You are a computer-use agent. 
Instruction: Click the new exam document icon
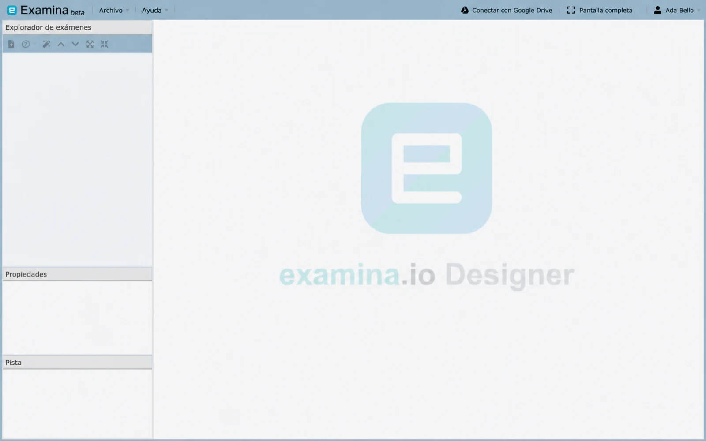click(11, 44)
